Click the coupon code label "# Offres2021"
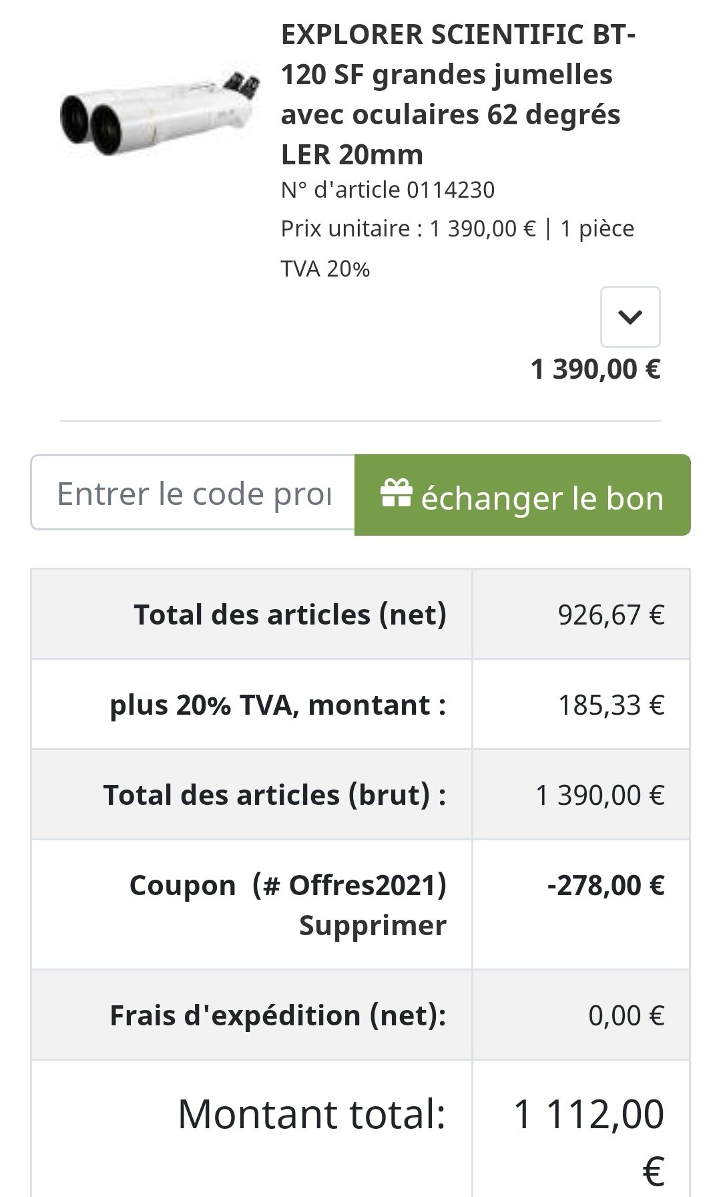 tap(348, 885)
